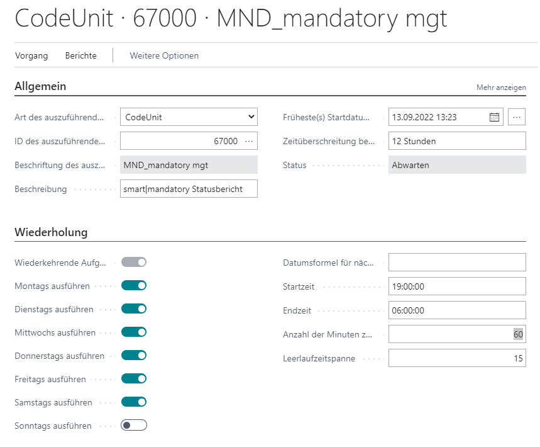Image resolution: width=540 pixels, height=447 pixels.
Task: Disable Dienstags ausführen switch
Action: (134, 309)
